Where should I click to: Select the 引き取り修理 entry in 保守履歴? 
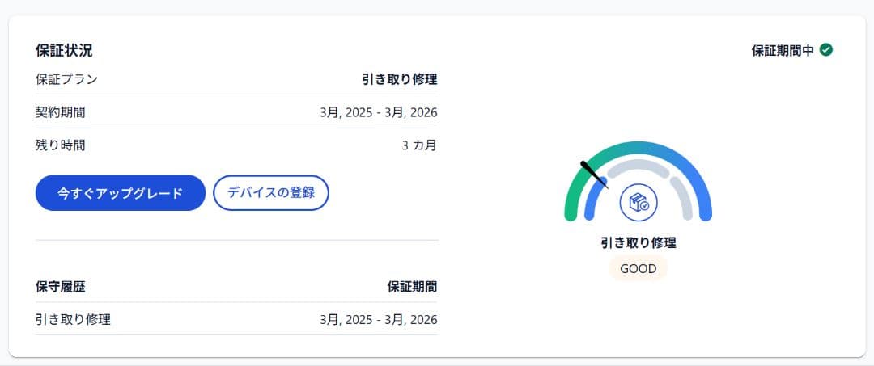[x=73, y=319]
